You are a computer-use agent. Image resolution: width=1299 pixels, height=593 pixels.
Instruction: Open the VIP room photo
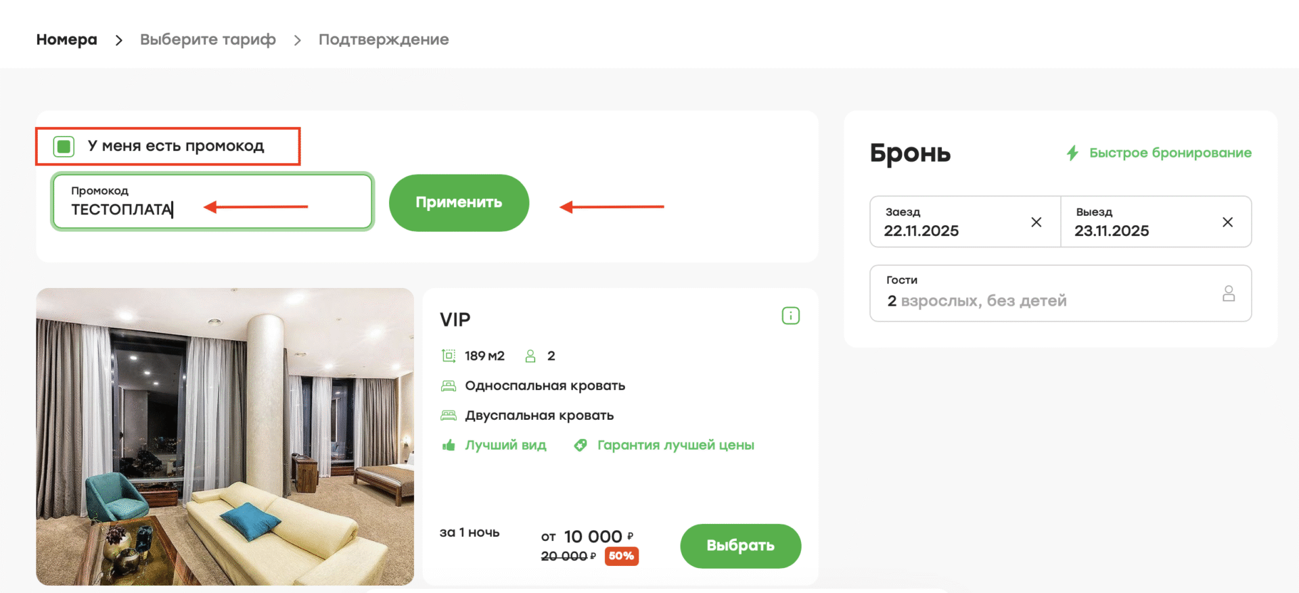coord(225,437)
